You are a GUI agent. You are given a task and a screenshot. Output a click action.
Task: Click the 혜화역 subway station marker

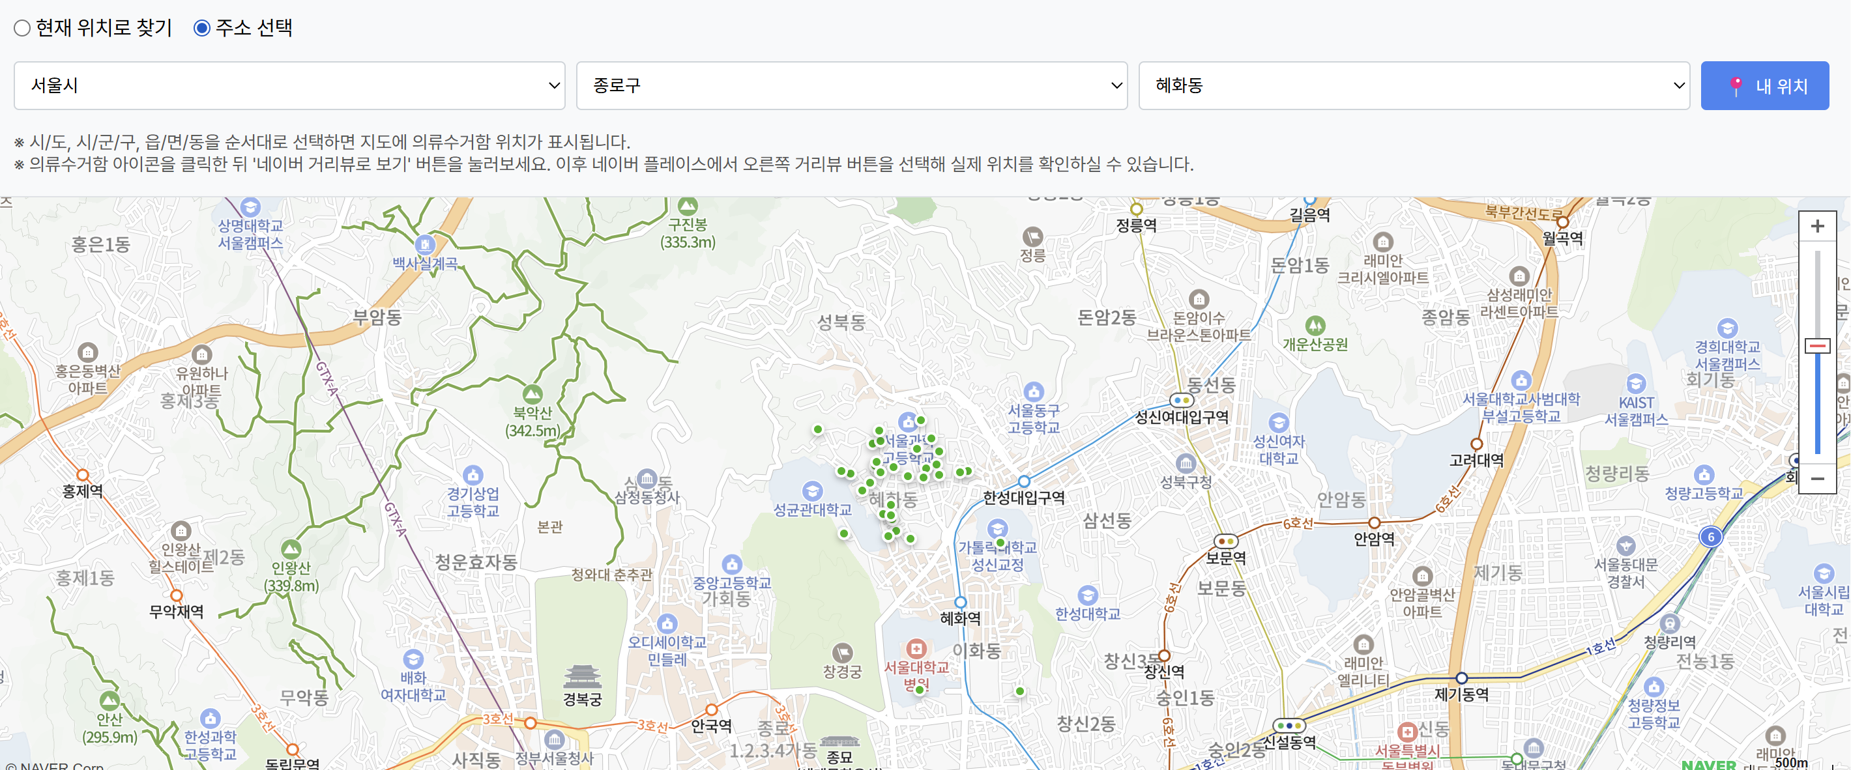960,602
